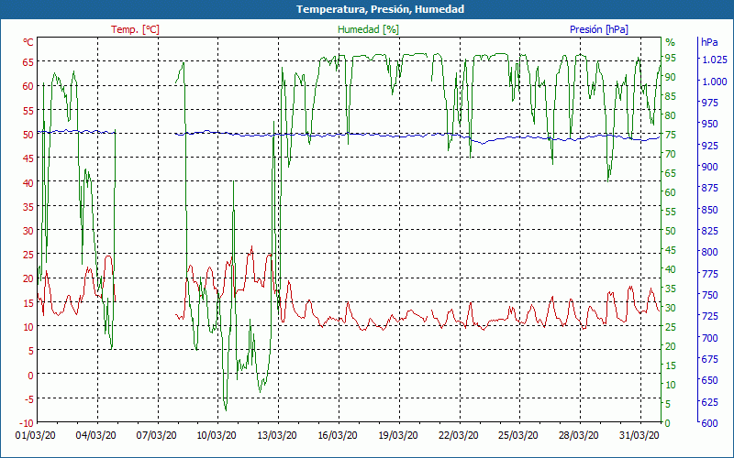
Task: Click the red temperature axis value -10
Action: click(27, 423)
